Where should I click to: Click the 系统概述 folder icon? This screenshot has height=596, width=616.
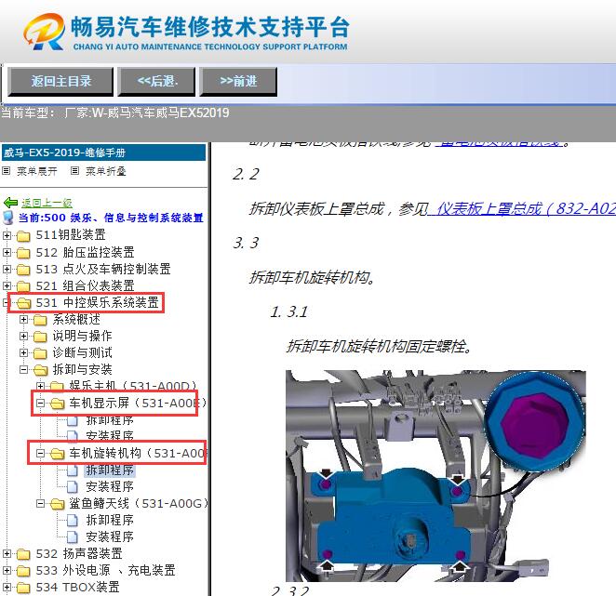(x=40, y=320)
